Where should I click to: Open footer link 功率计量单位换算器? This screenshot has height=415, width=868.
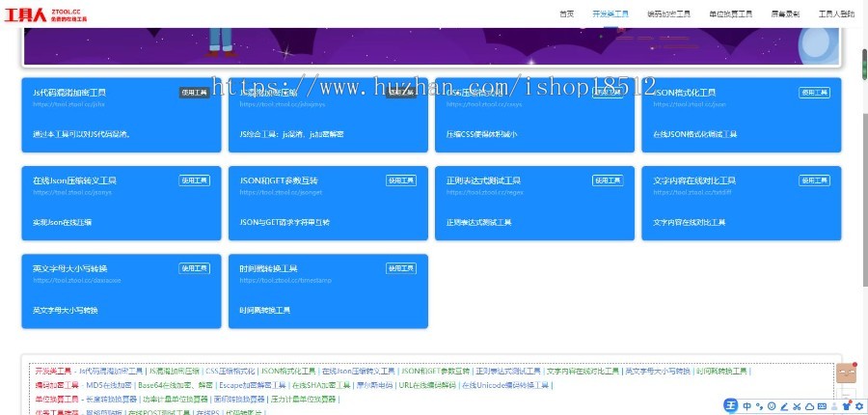click(176, 399)
